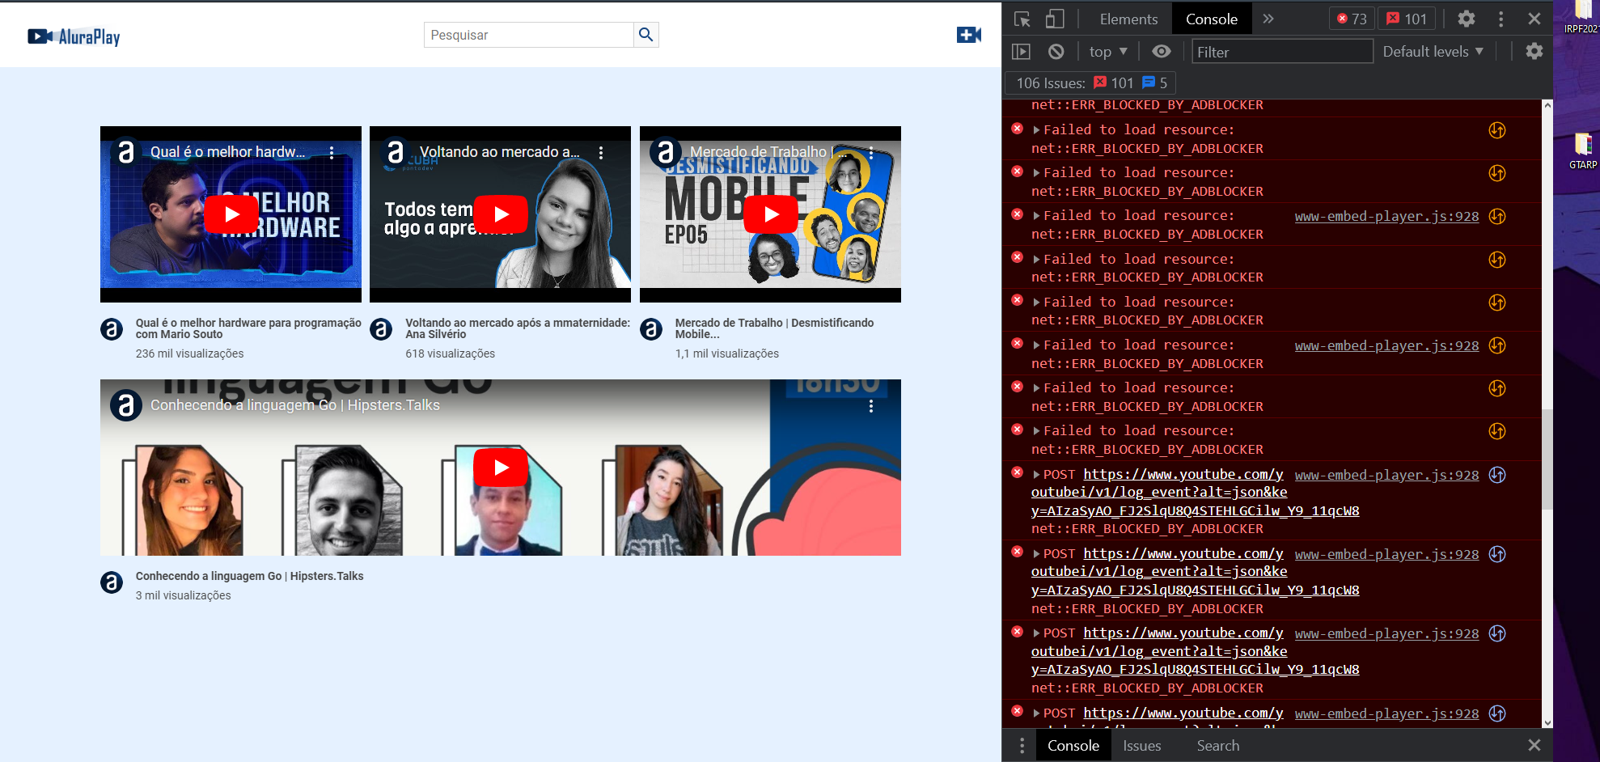
Task: Click the 101 issues badge in the toolbar
Action: coord(1407,19)
